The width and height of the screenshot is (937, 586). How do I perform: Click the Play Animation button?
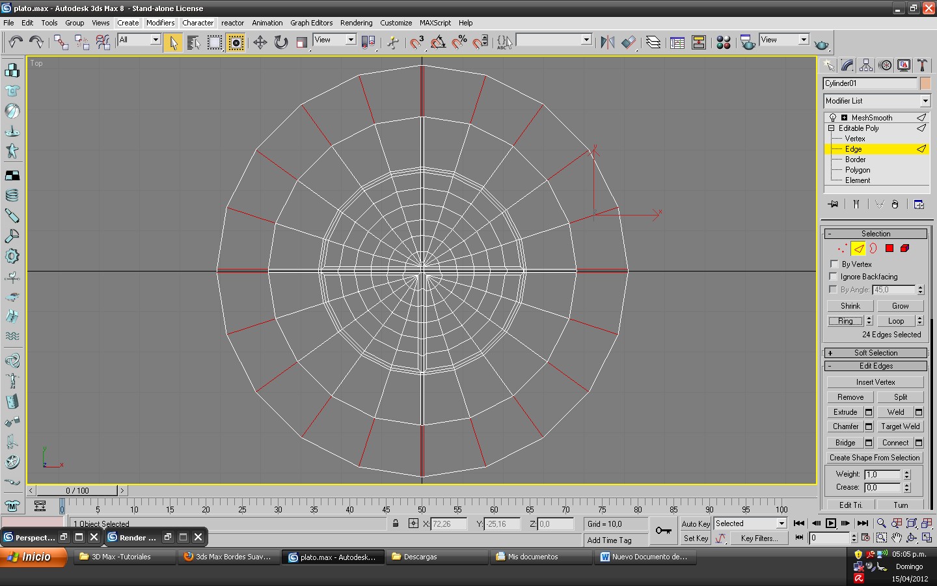831,523
